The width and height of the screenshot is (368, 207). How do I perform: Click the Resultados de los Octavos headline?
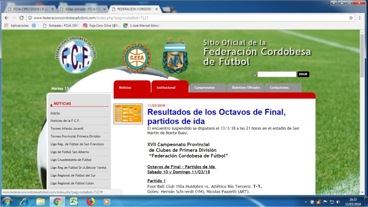(216, 117)
